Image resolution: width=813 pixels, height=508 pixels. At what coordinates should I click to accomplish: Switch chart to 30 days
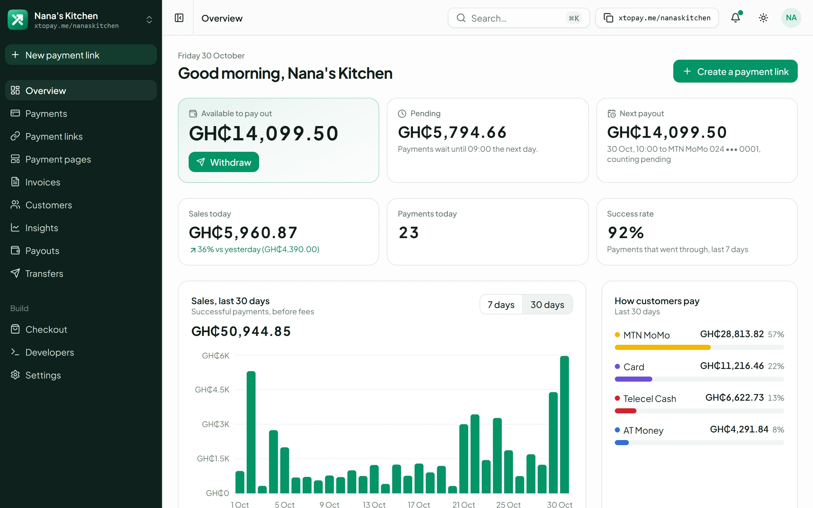pos(547,304)
